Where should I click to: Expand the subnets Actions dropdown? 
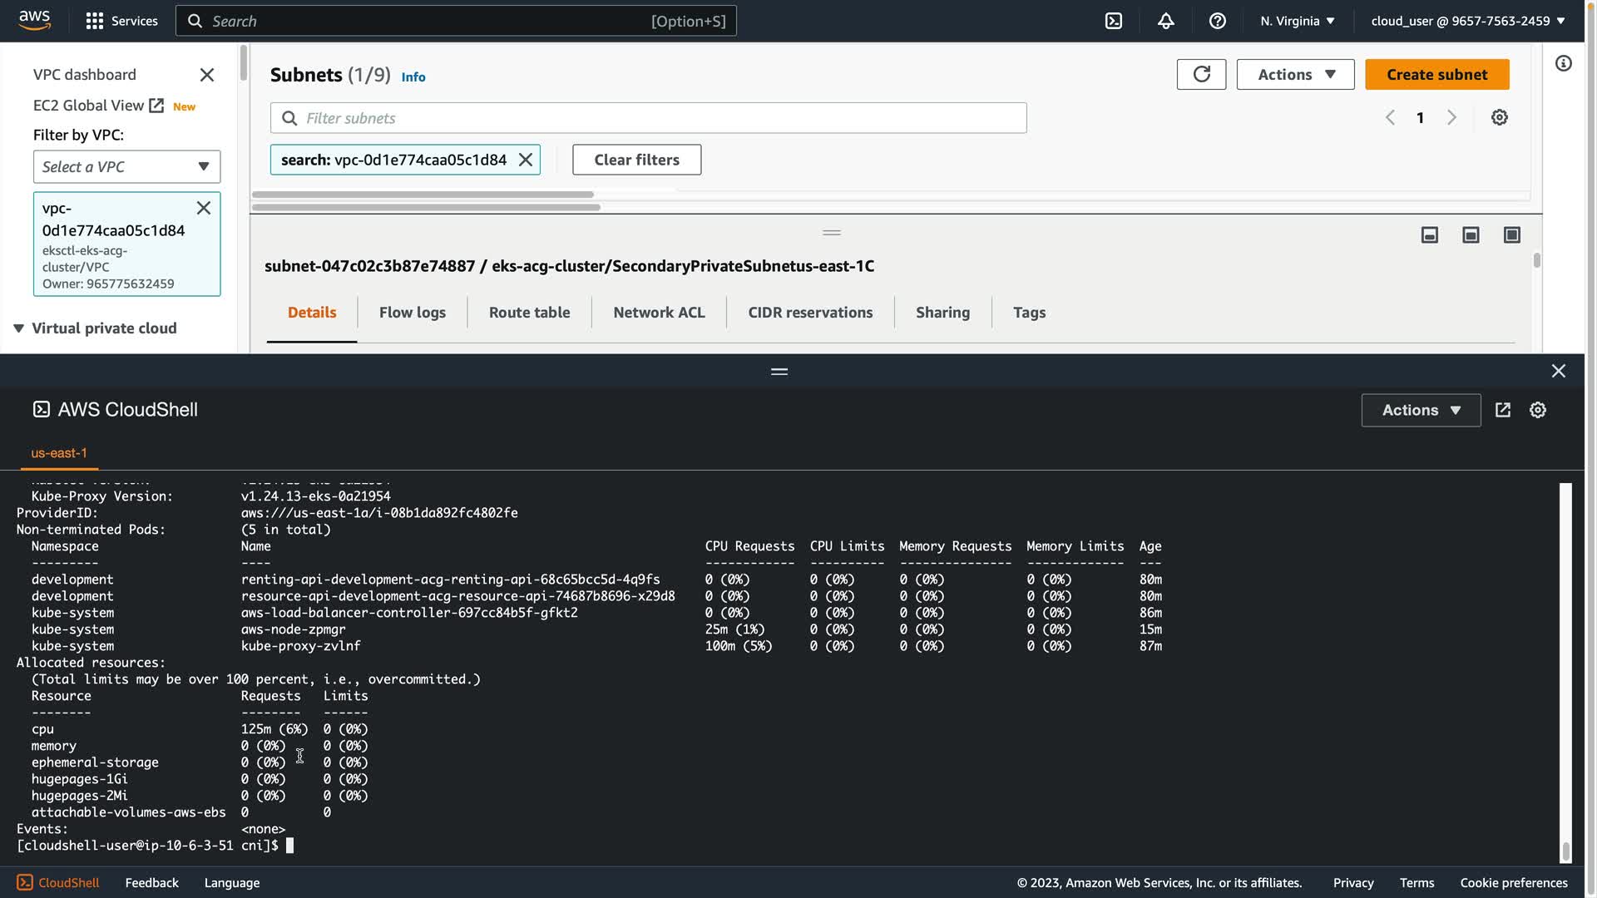(1295, 74)
